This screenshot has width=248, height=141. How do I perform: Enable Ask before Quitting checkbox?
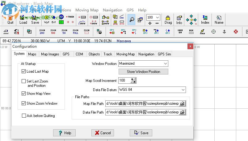pyautogui.click(x=24, y=116)
